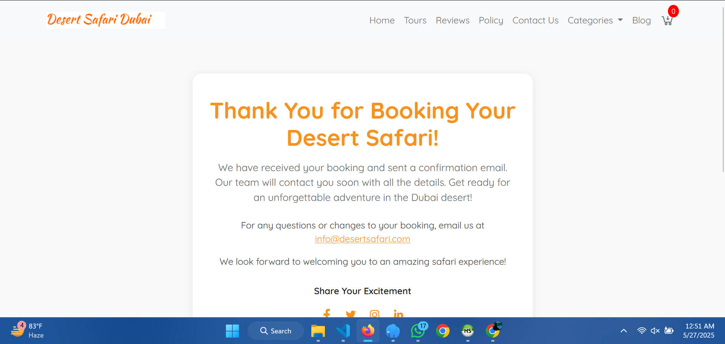
Task: Open the Tours menu item
Action: 415,20
